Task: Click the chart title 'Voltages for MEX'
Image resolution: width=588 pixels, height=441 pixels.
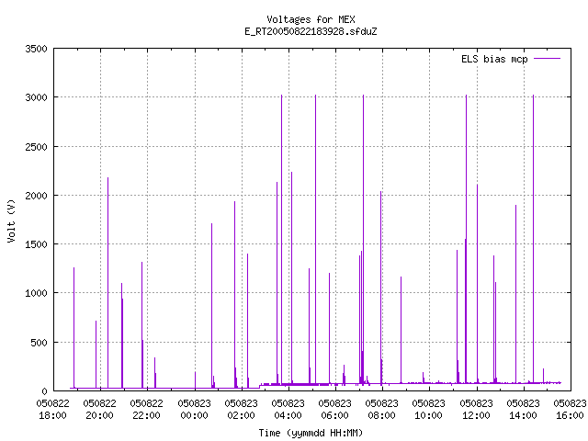Action: (x=311, y=19)
